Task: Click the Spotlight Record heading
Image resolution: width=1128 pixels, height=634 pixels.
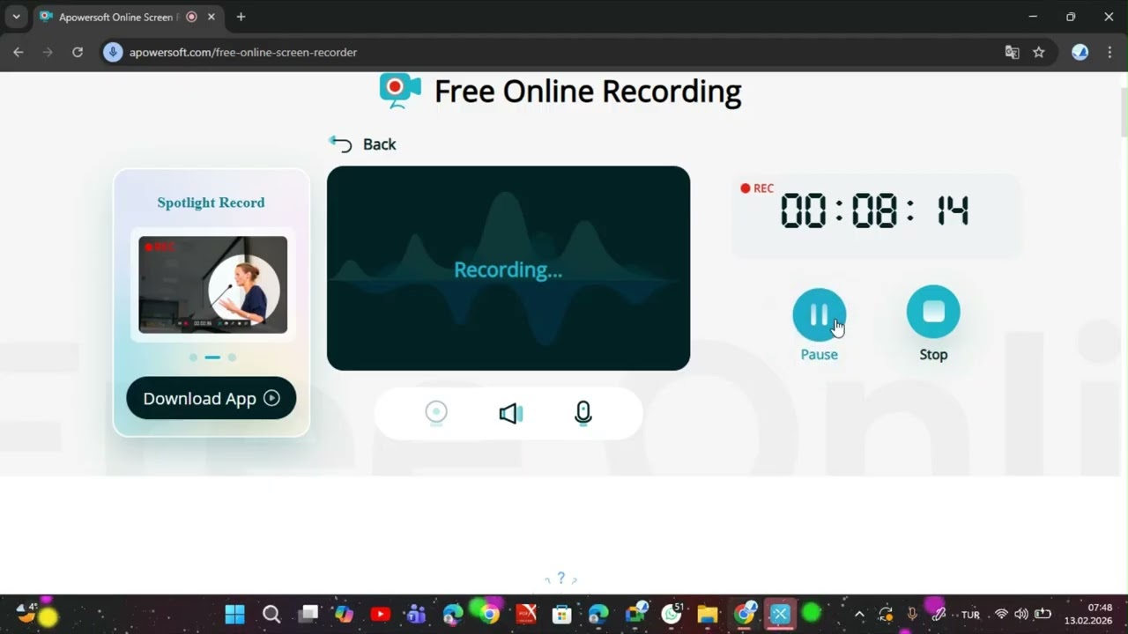Action: tap(211, 203)
